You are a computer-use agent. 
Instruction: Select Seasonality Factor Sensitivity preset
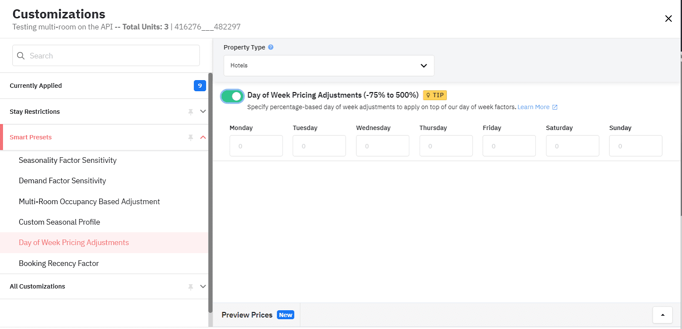point(68,160)
